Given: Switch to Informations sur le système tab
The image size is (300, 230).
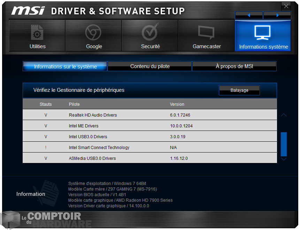Looking at the screenshot, I should coord(65,66).
